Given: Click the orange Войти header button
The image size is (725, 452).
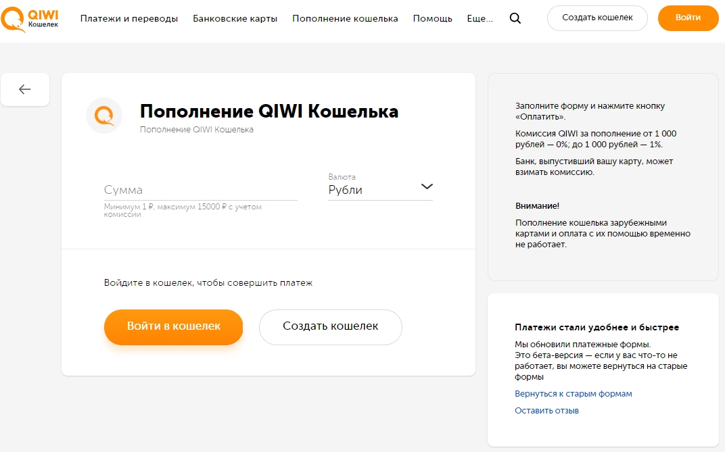Looking at the screenshot, I should click(x=688, y=18).
